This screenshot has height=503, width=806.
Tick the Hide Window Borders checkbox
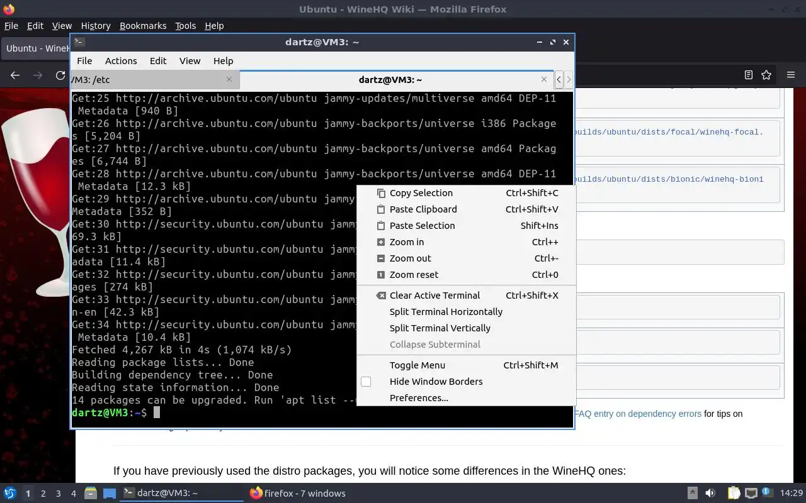click(x=366, y=382)
